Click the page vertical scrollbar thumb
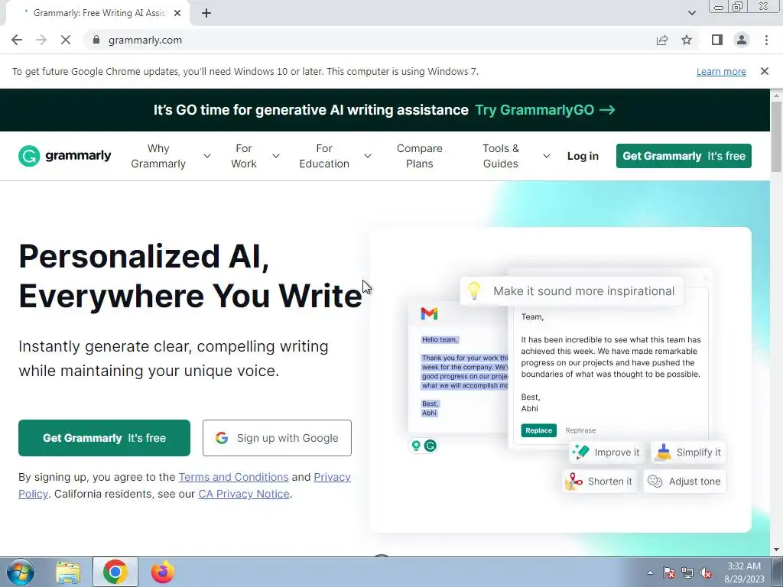This screenshot has width=783, height=587. [x=777, y=136]
